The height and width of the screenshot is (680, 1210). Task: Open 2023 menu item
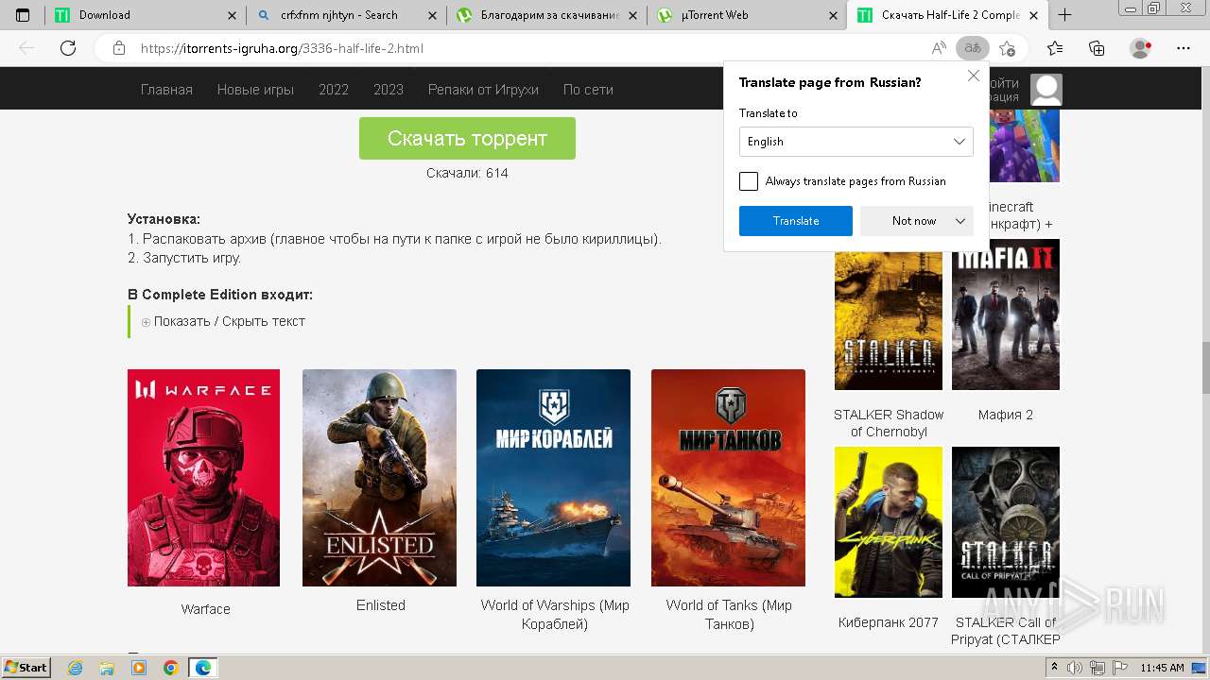click(x=389, y=90)
